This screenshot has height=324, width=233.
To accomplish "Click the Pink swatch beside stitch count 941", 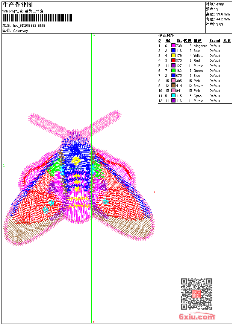I will 173,90.
